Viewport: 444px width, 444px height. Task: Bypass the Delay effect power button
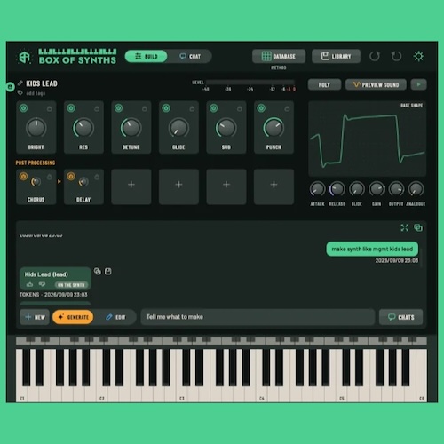click(x=71, y=177)
